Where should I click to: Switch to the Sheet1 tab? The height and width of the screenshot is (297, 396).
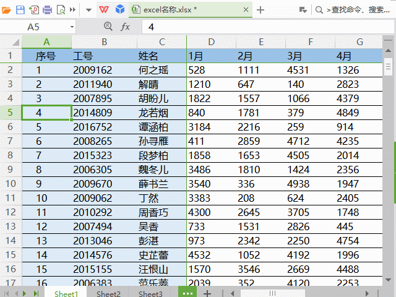pos(66,293)
